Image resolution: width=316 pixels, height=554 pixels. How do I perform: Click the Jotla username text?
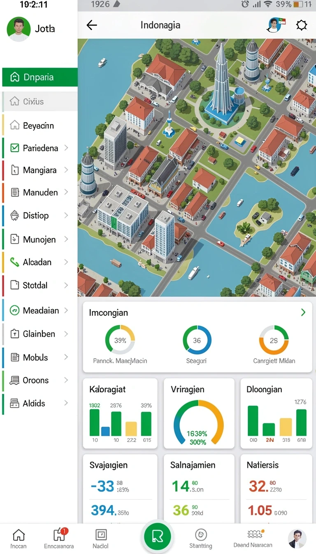[45, 29]
